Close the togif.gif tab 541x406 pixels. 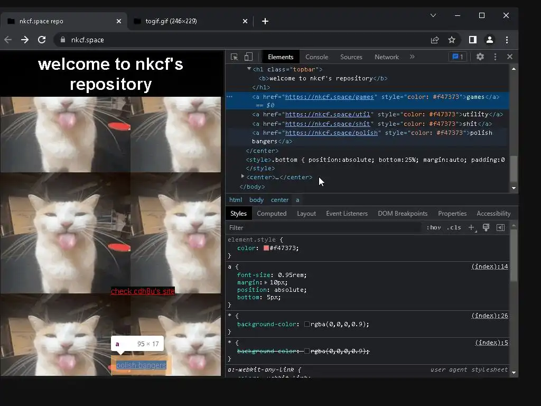click(x=245, y=21)
